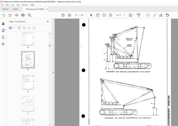Click the zoom out minus button
The image size is (178, 126).
[104, 15]
